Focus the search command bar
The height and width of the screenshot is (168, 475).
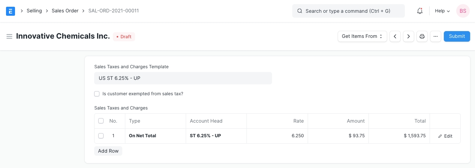coord(348,11)
